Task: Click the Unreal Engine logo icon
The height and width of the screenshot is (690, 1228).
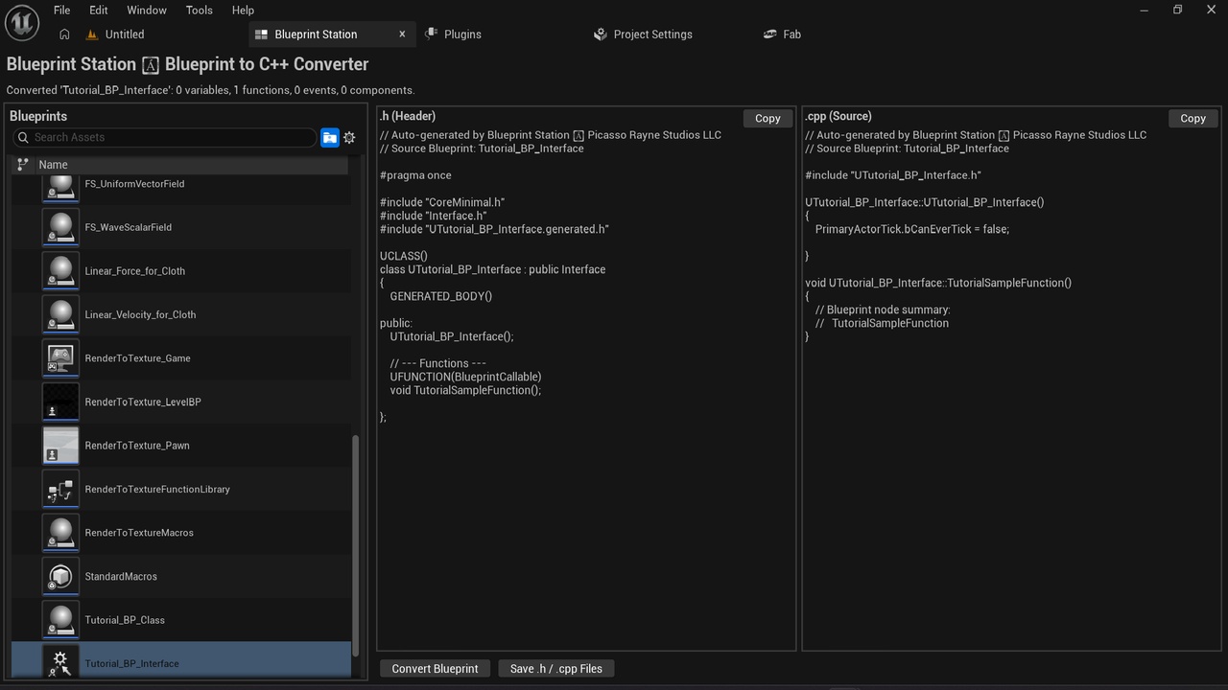Action: pos(22,22)
